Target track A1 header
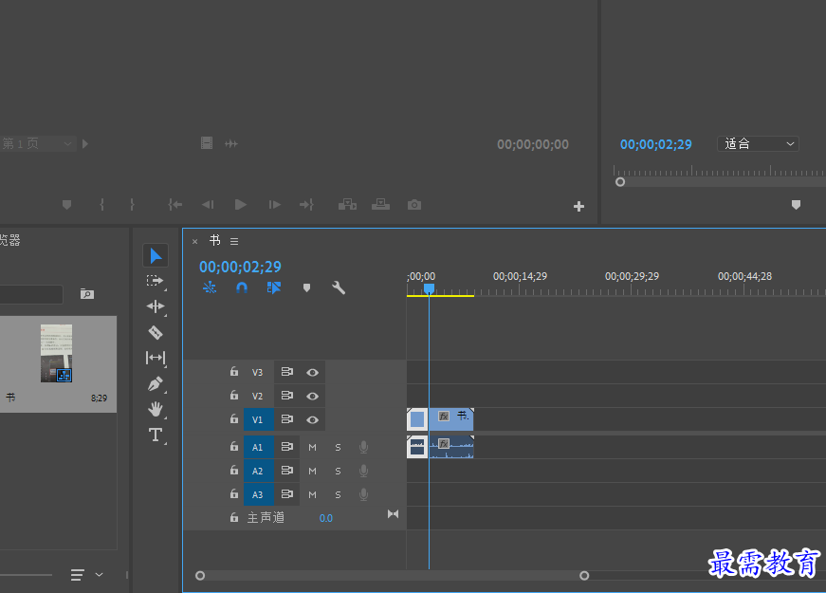The height and width of the screenshot is (593, 826). click(258, 447)
